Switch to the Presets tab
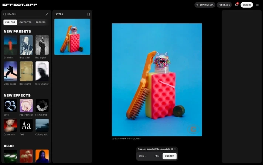263x165 pixels. [41, 22]
